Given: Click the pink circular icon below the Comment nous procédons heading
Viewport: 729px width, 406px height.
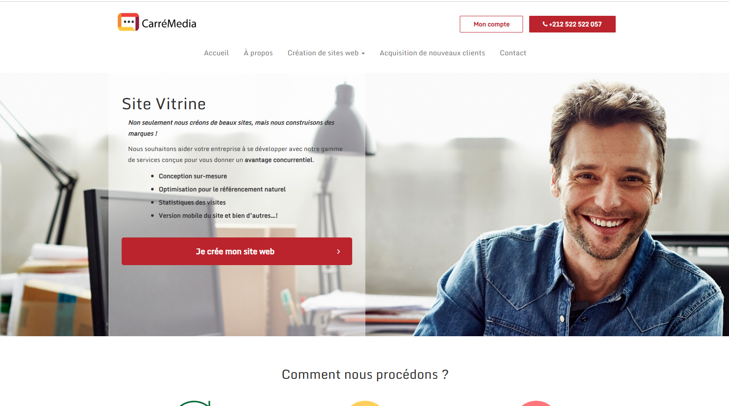Looking at the screenshot, I should pyautogui.click(x=536, y=403).
